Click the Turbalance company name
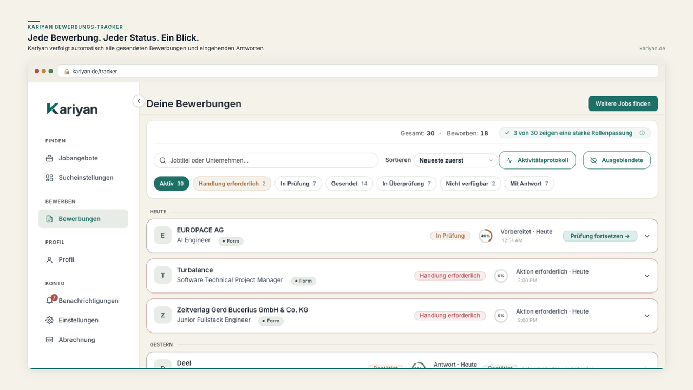 (195, 270)
